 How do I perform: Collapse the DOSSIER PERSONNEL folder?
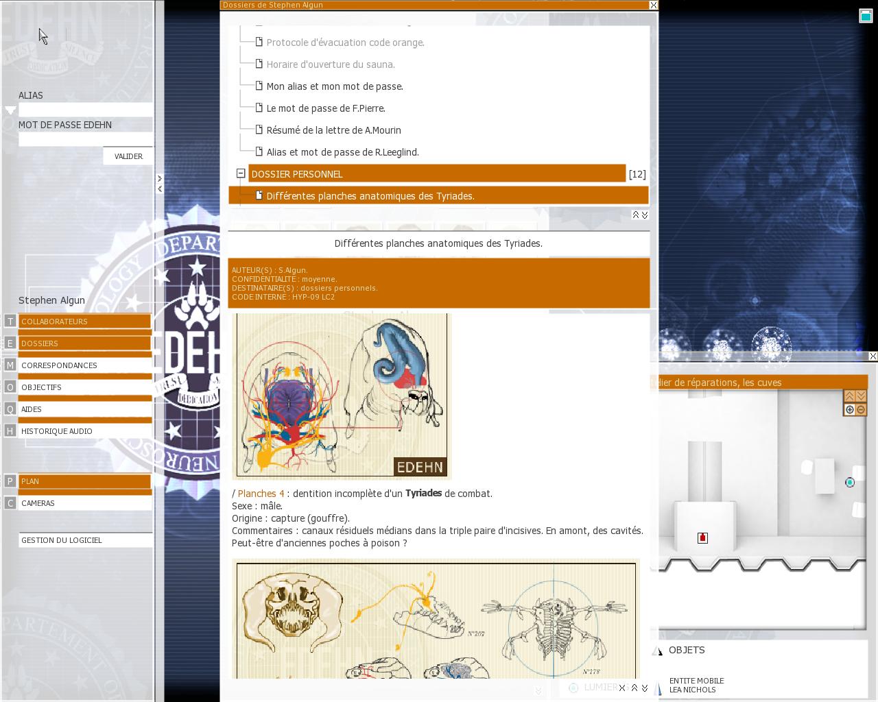click(241, 174)
